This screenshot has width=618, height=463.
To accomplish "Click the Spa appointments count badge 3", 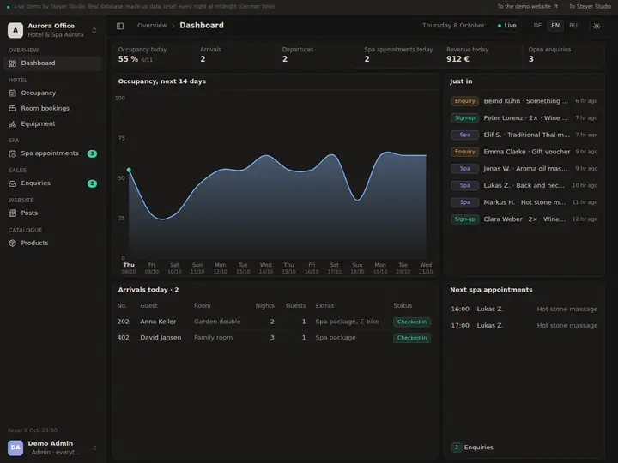I will click(92, 153).
